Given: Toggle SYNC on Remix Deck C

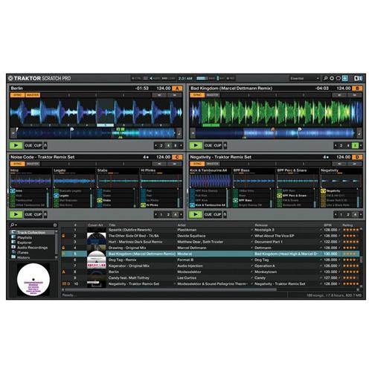Looking at the screenshot, I should click(x=17, y=164).
